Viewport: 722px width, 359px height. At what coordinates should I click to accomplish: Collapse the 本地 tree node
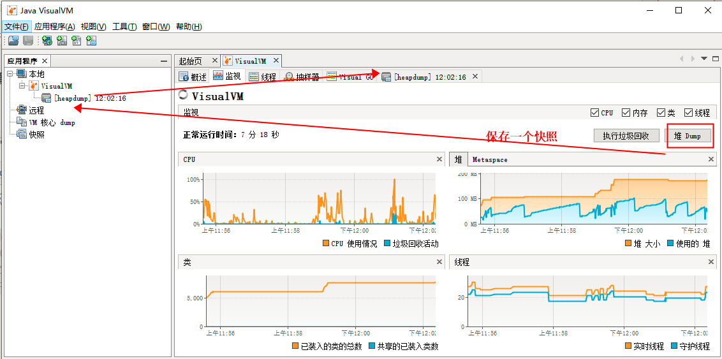pyautogui.click(x=10, y=74)
